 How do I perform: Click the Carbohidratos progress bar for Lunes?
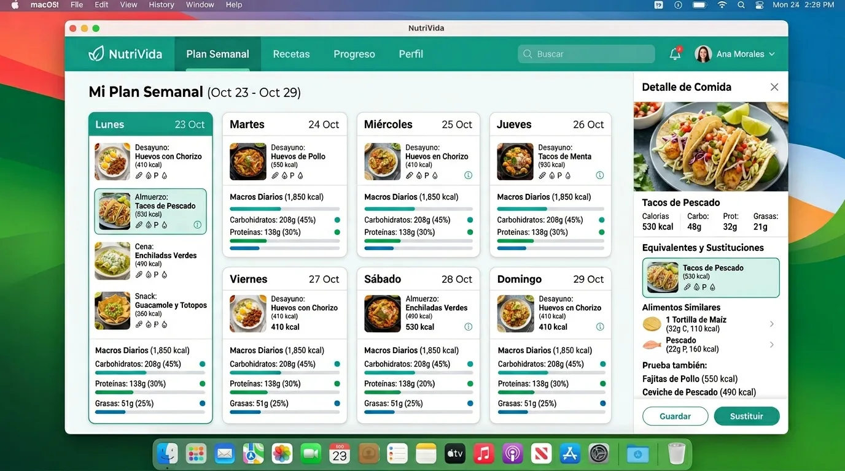tap(149, 372)
